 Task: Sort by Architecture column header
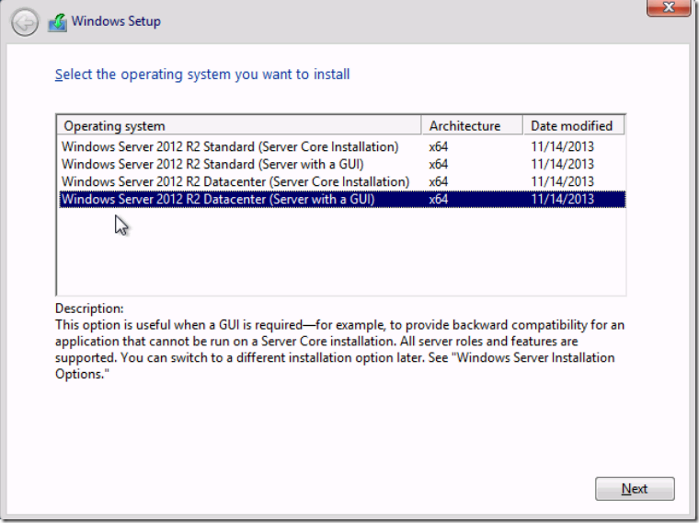click(x=472, y=126)
